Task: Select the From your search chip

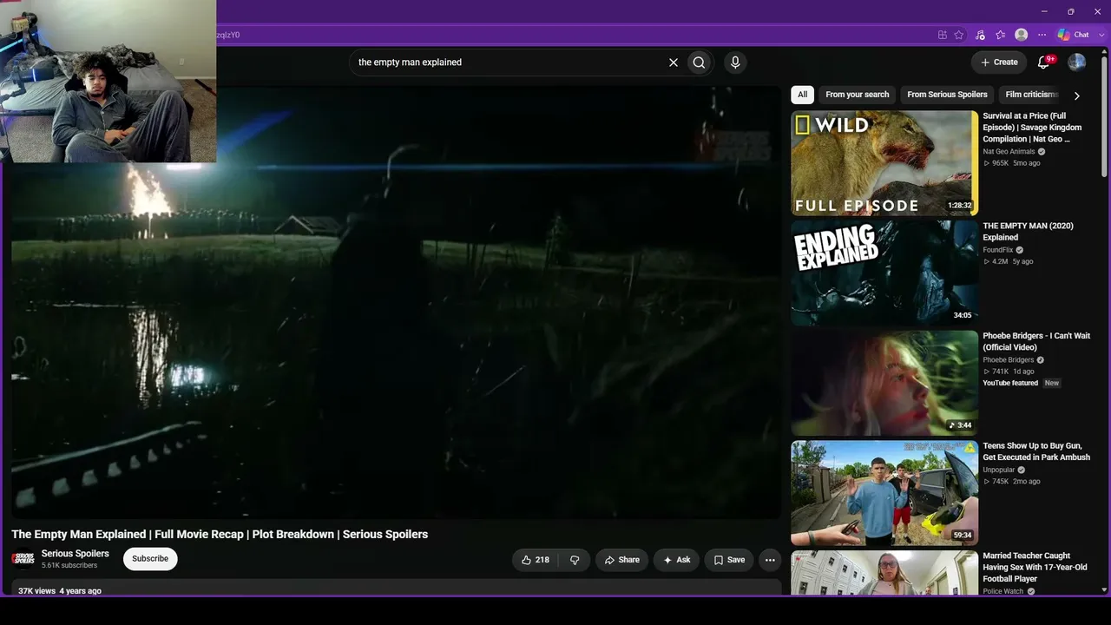Action: [858, 95]
